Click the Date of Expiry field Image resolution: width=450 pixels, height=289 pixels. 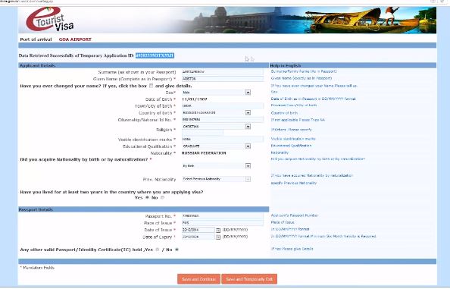(x=198, y=237)
